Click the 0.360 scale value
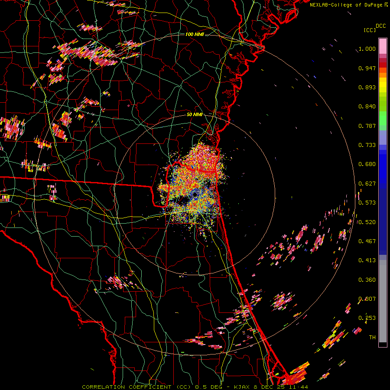This screenshot has width=390, height=390. coord(367,280)
